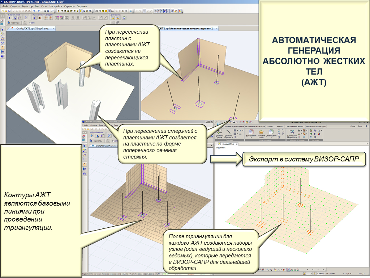Switch to the Расчет ribbon tab
Viewport: 370px width, 278px height.
(x=270, y=126)
